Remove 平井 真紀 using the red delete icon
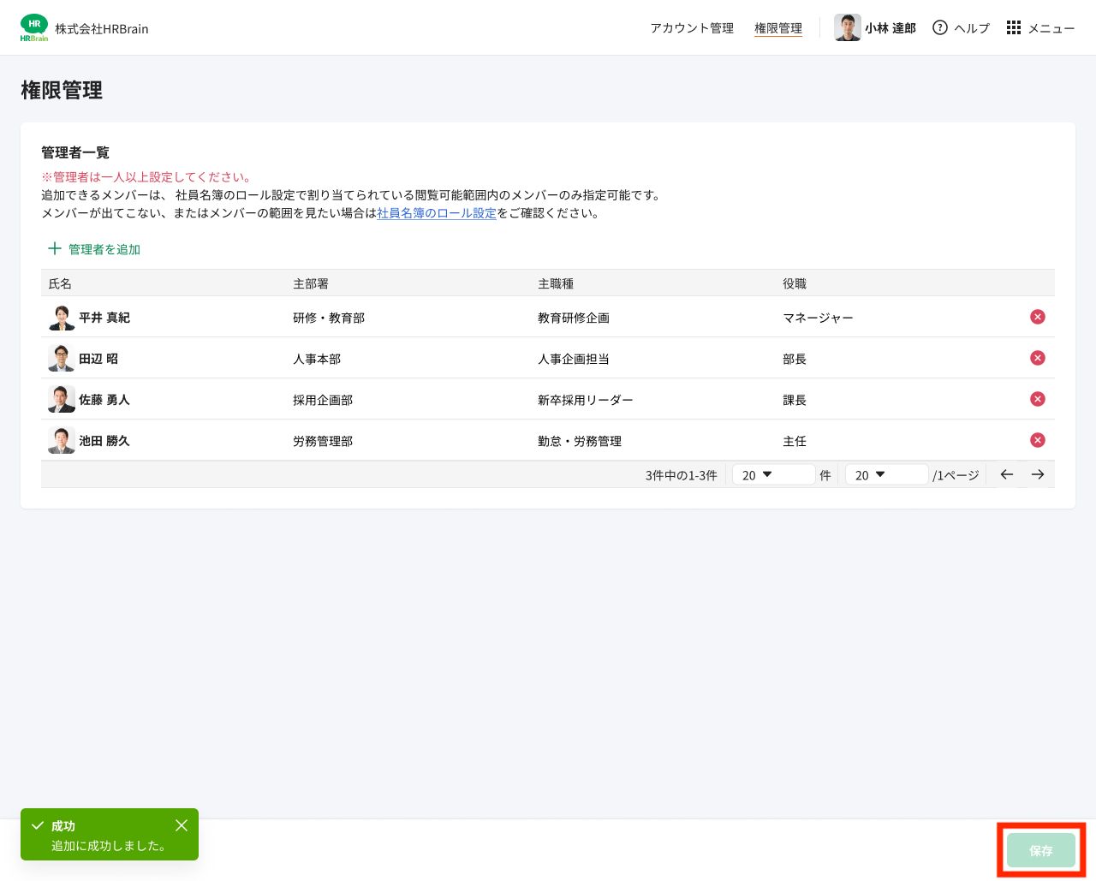 [1037, 316]
